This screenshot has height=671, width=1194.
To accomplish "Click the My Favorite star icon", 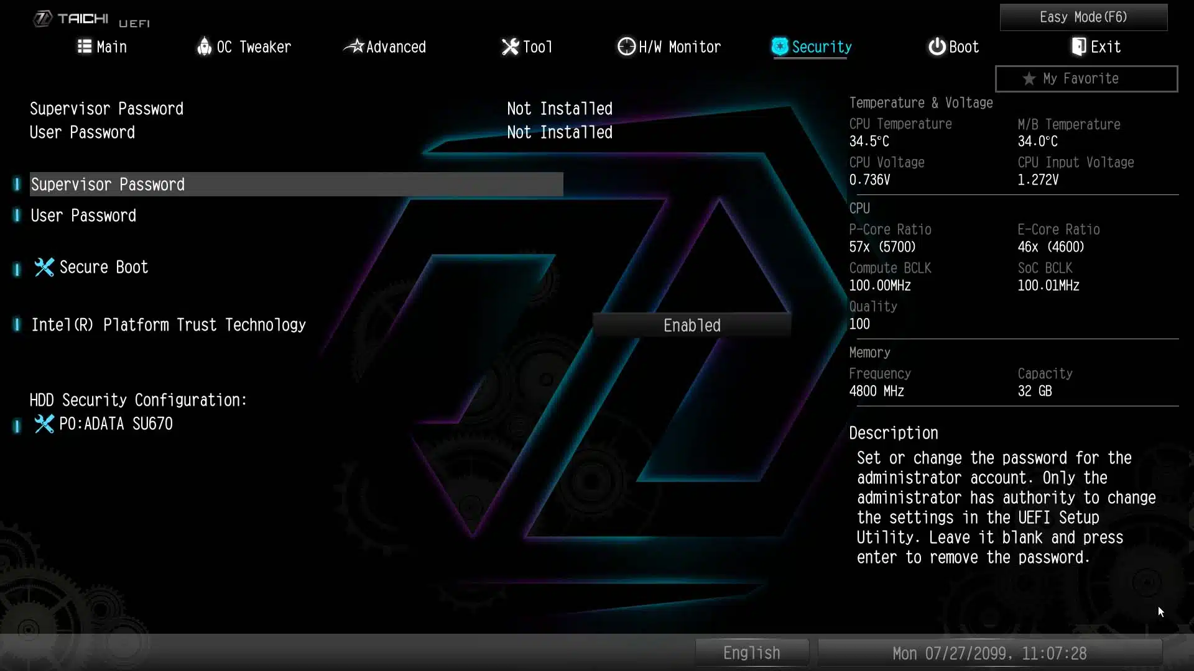I will pyautogui.click(x=1029, y=79).
